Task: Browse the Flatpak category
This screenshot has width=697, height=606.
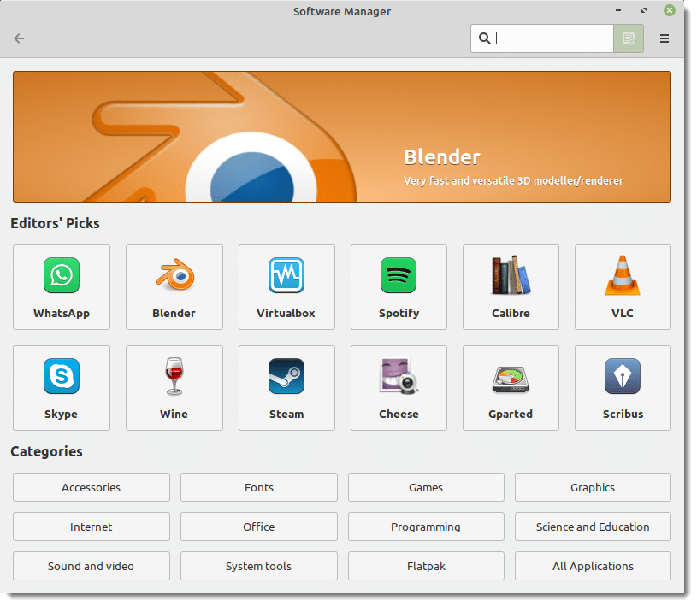Action: [x=427, y=568]
